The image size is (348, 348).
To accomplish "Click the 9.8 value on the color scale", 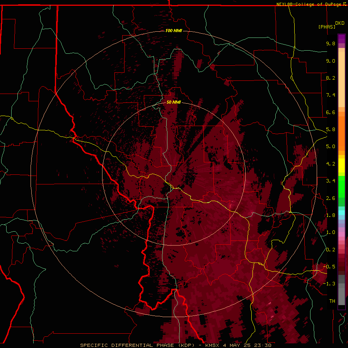I will point(331,43).
